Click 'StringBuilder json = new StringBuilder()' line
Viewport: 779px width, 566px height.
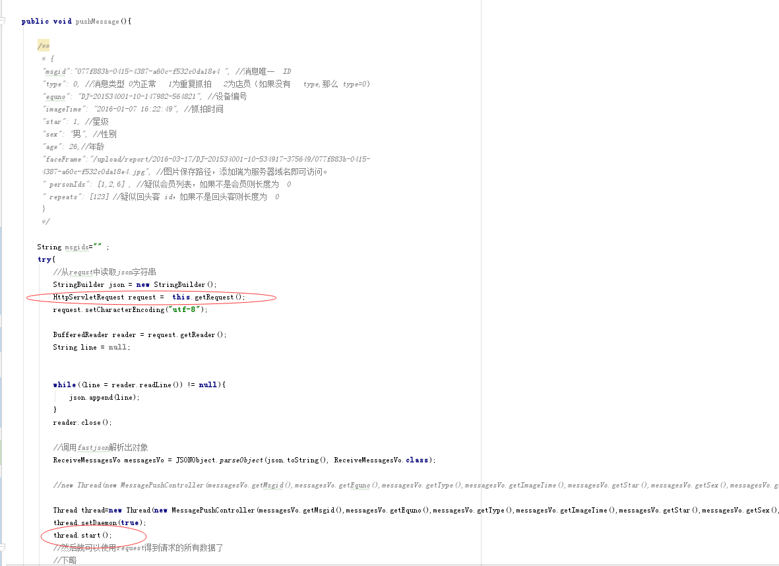pos(135,285)
